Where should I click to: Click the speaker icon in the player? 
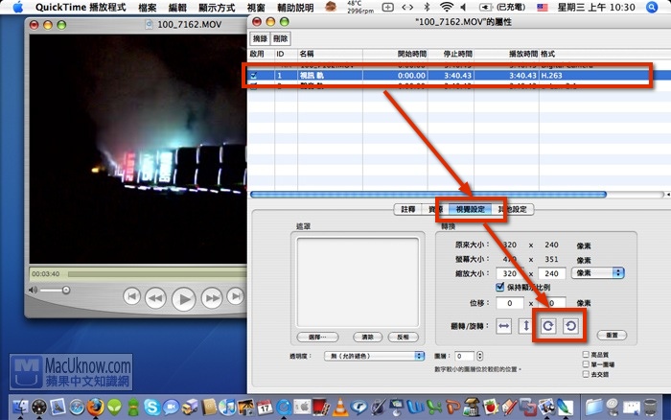click(33, 291)
